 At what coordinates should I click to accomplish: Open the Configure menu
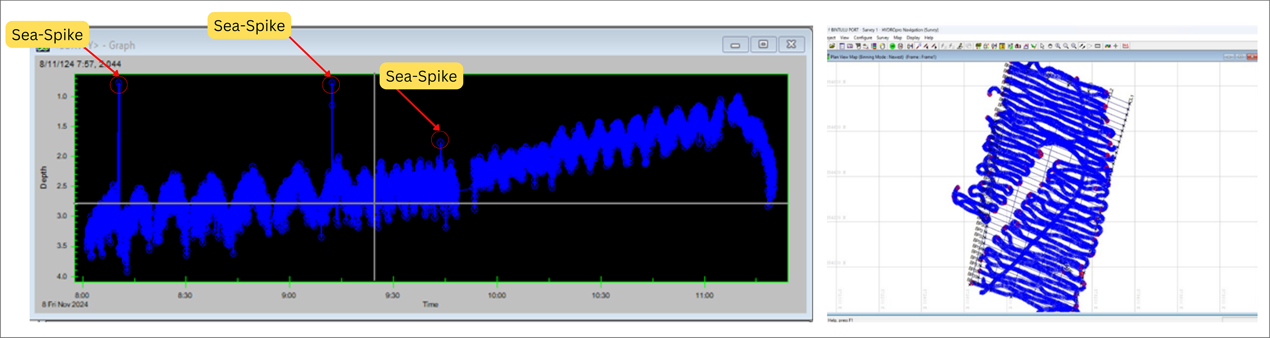tap(863, 37)
